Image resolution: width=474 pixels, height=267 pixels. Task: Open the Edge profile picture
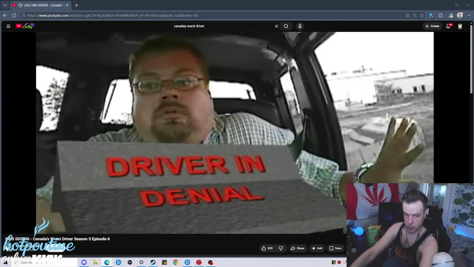point(460,15)
